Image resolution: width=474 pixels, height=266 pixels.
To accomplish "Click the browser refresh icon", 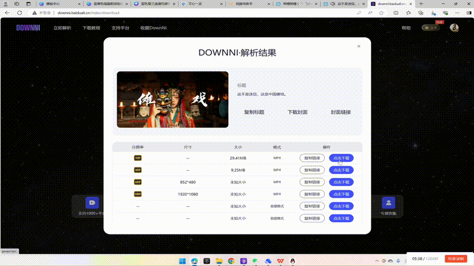I will 19,12.
